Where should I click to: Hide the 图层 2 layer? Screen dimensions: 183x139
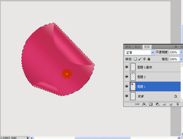127,77
